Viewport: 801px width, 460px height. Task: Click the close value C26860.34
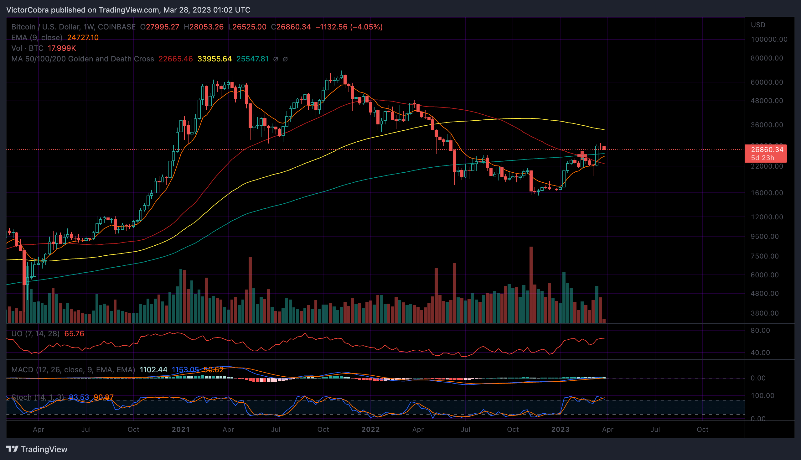[291, 27]
